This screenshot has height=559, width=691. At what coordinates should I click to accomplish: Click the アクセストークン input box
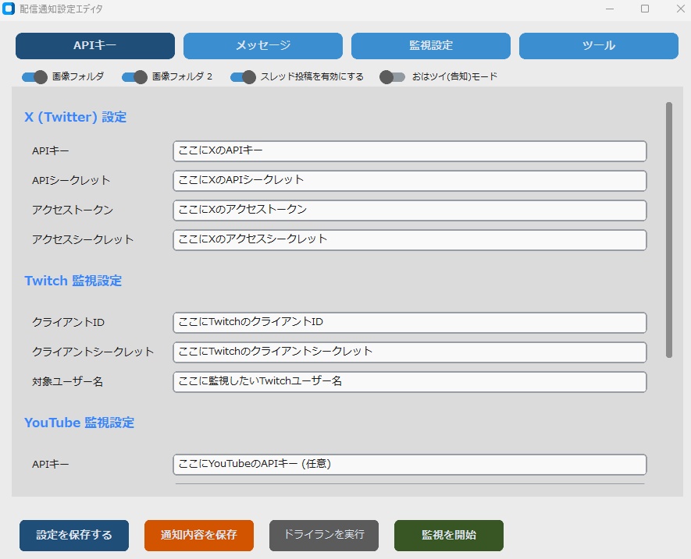[x=409, y=210]
